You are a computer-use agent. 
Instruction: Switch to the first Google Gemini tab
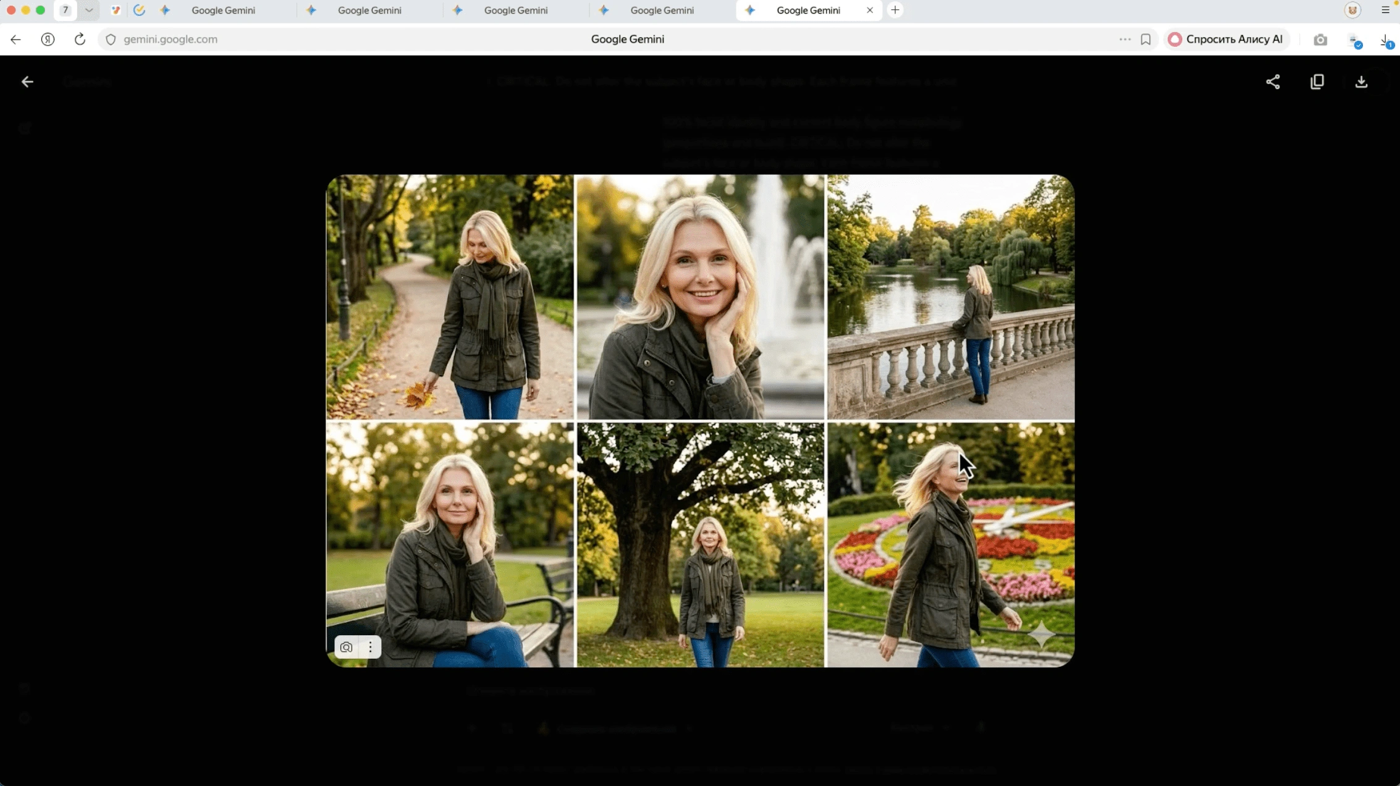222,10
